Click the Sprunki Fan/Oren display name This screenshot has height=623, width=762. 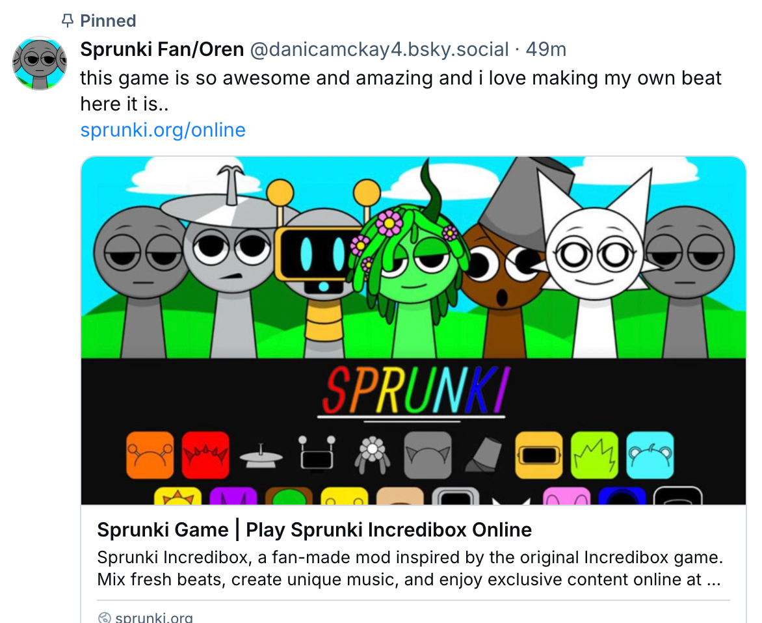162,49
